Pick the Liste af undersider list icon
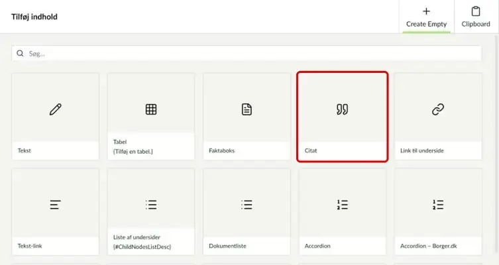The width and height of the screenshot is (499, 265). [x=151, y=205]
